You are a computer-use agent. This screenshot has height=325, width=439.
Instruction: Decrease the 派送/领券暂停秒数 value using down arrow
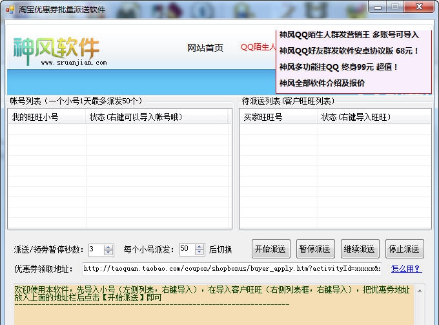click(108, 252)
